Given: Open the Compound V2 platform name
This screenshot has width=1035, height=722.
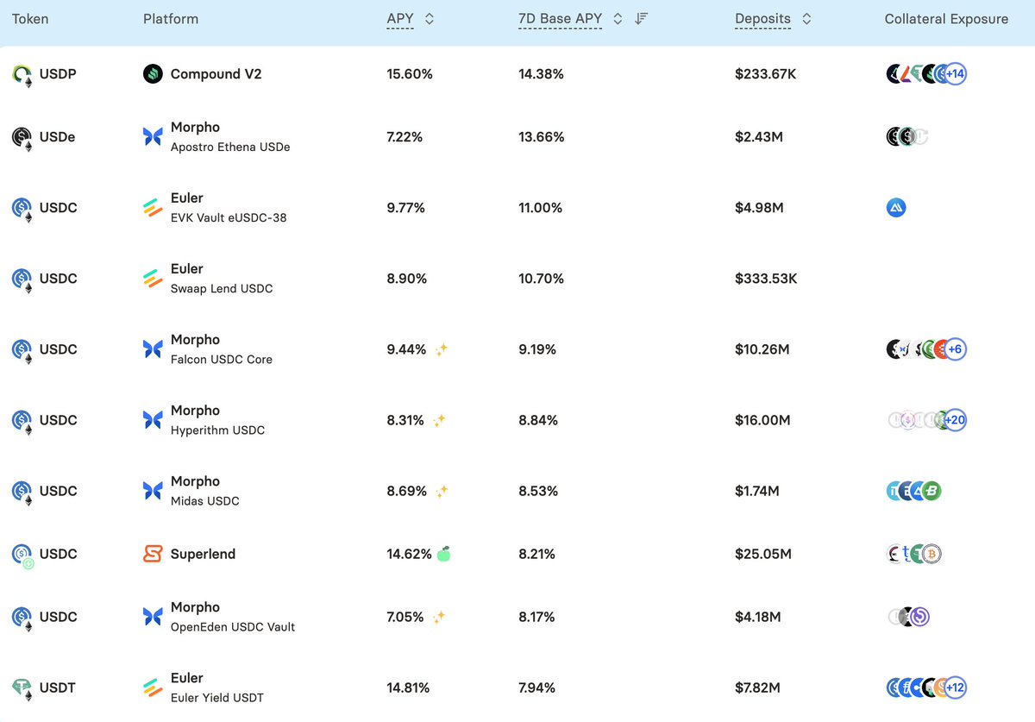Looking at the screenshot, I should [216, 74].
